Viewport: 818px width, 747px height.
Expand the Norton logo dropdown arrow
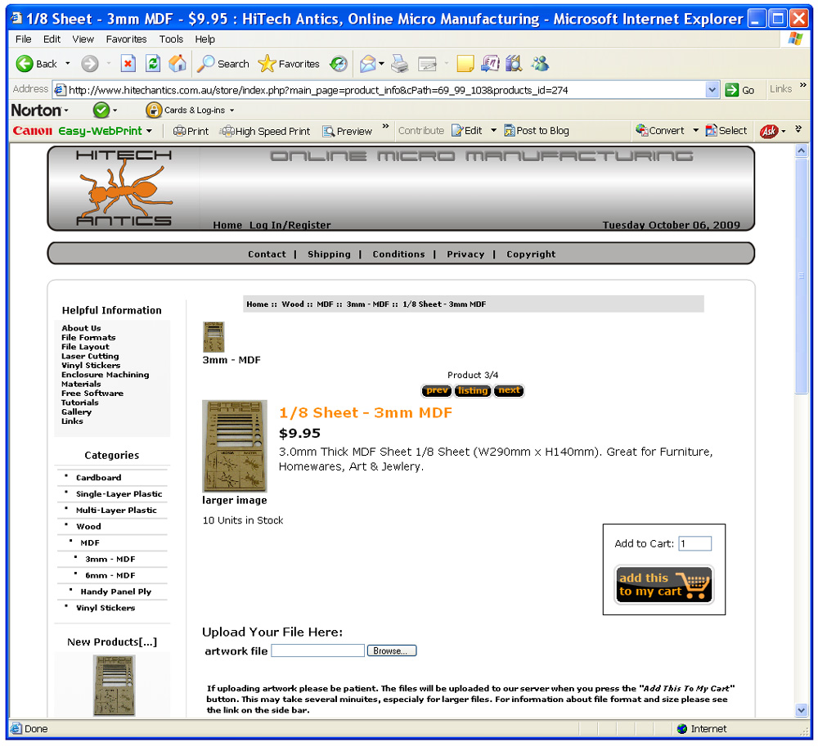tap(65, 110)
